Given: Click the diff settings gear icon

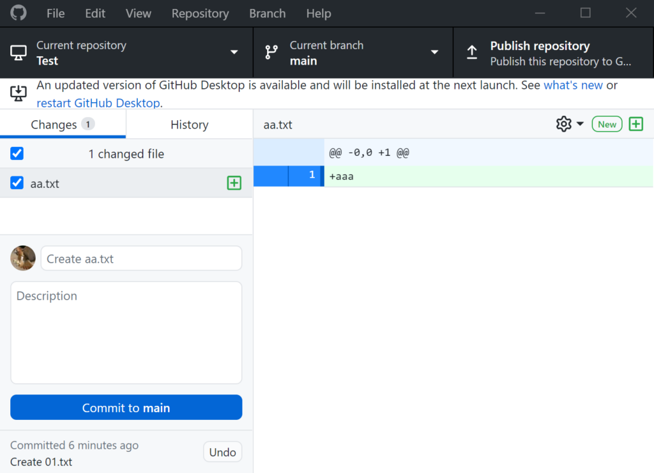Looking at the screenshot, I should point(563,124).
